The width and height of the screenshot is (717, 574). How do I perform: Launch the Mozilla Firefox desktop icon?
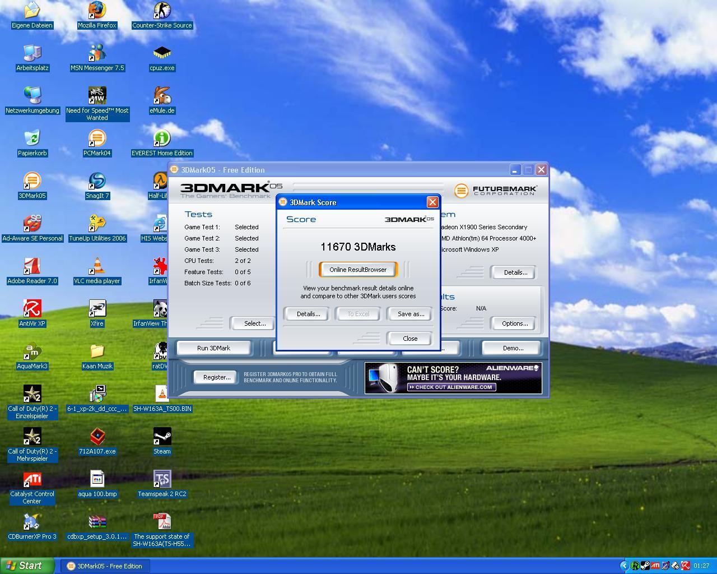tap(97, 10)
